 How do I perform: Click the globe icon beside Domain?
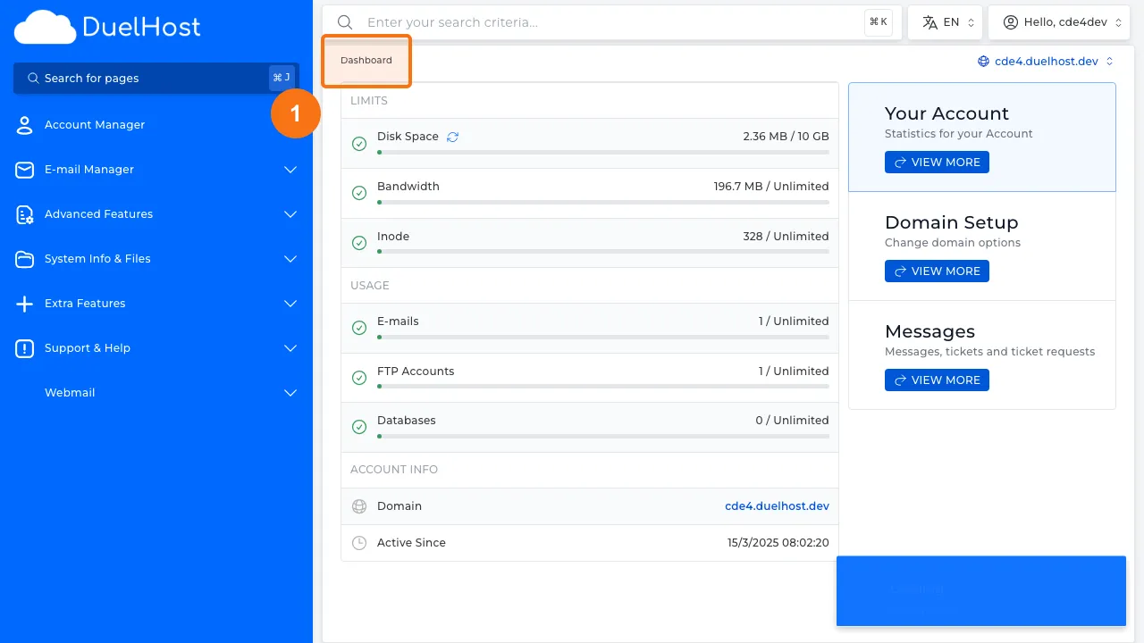pyautogui.click(x=358, y=505)
